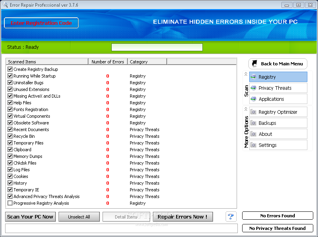Click error count for Running While Startup

click(x=108, y=76)
